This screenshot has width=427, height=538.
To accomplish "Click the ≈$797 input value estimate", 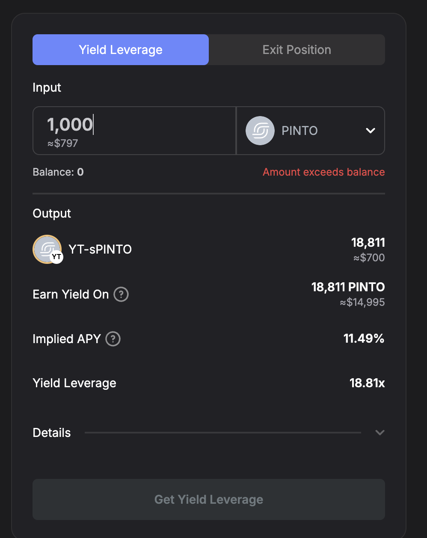I will (62, 143).
